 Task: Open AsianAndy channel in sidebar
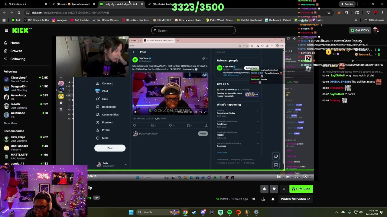(x=26, y=97)
